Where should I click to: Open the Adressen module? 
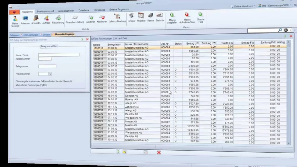[25, 20]
